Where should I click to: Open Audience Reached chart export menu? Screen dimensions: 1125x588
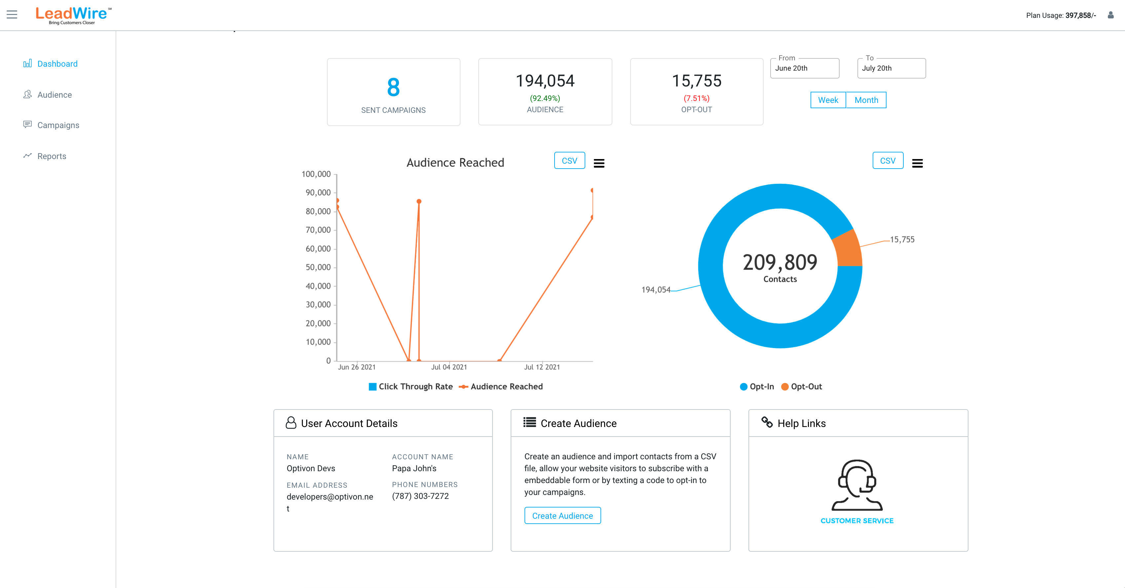coord(599,163)
